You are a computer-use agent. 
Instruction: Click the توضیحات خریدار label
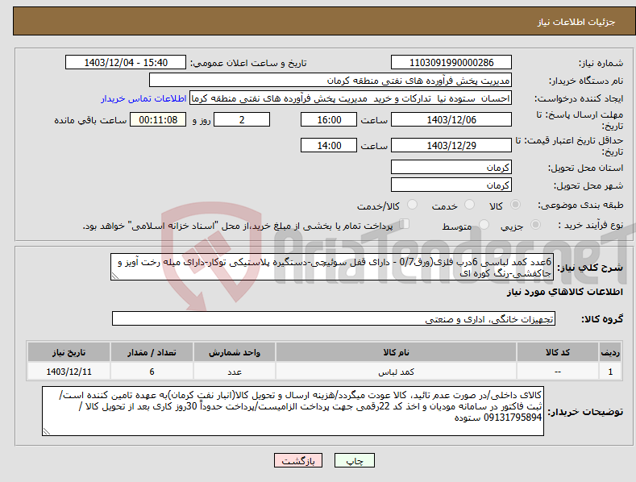[x=585, y=412]
